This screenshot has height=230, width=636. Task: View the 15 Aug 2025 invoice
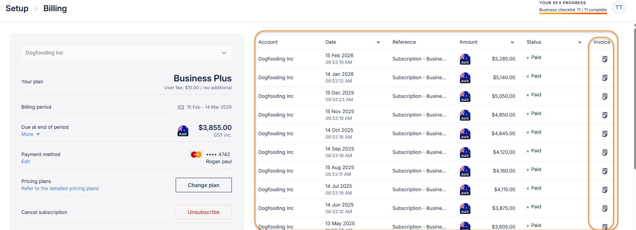(605, 171)
